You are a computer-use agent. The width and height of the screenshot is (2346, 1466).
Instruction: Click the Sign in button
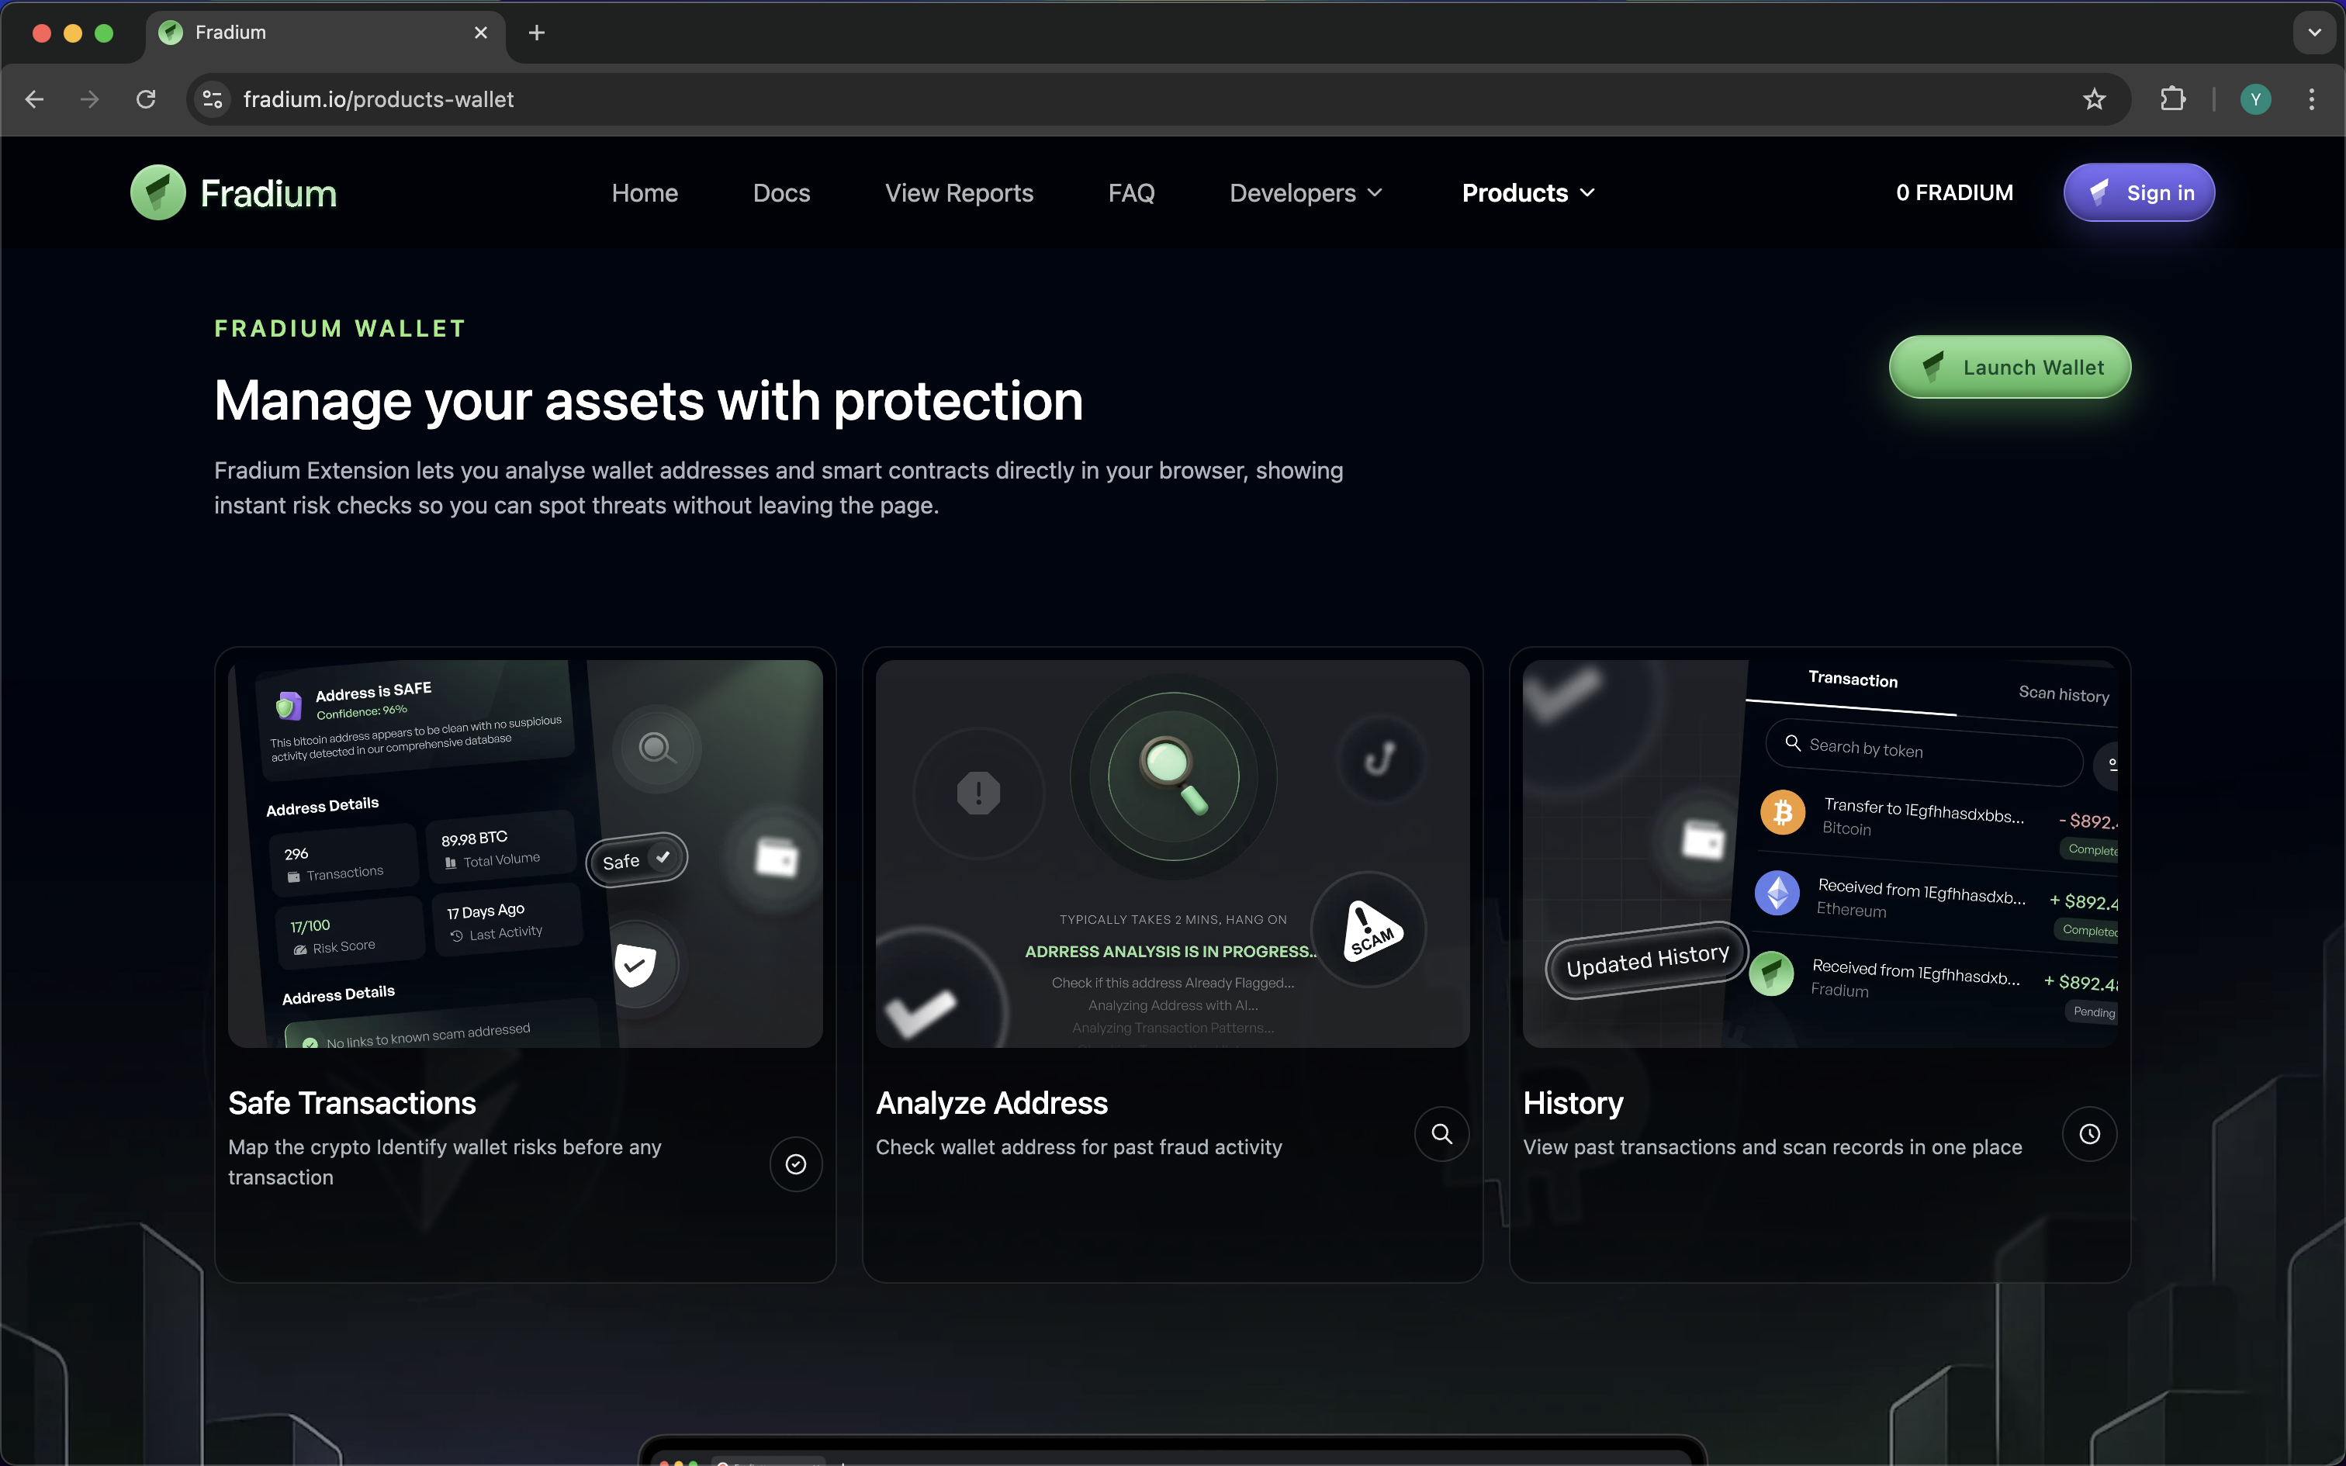(2139, 193)
